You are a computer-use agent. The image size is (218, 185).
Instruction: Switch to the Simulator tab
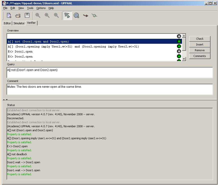(x=19, y=23)
